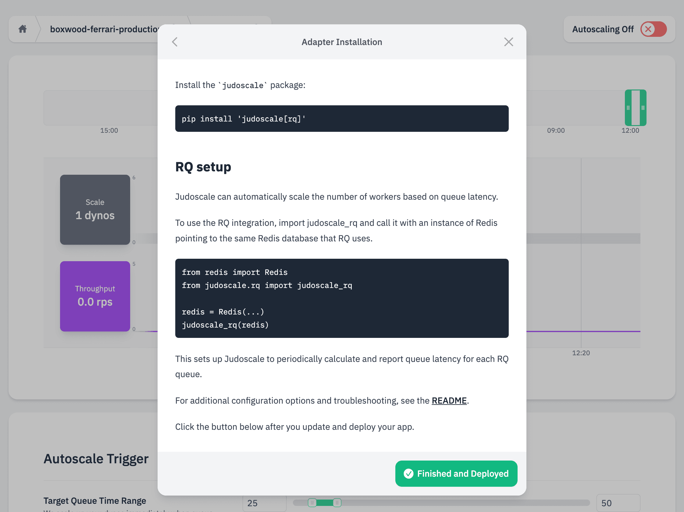Click the left handle of the queue time slider
Viewport: 684px width, 512px height.
click(312, 503)
